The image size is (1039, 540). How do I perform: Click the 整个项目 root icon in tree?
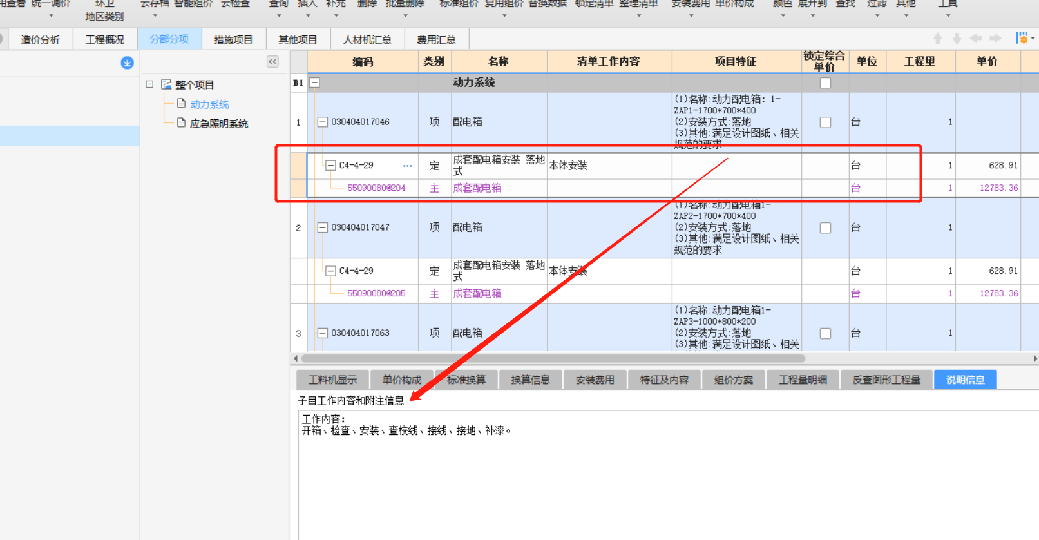[166, 84]
